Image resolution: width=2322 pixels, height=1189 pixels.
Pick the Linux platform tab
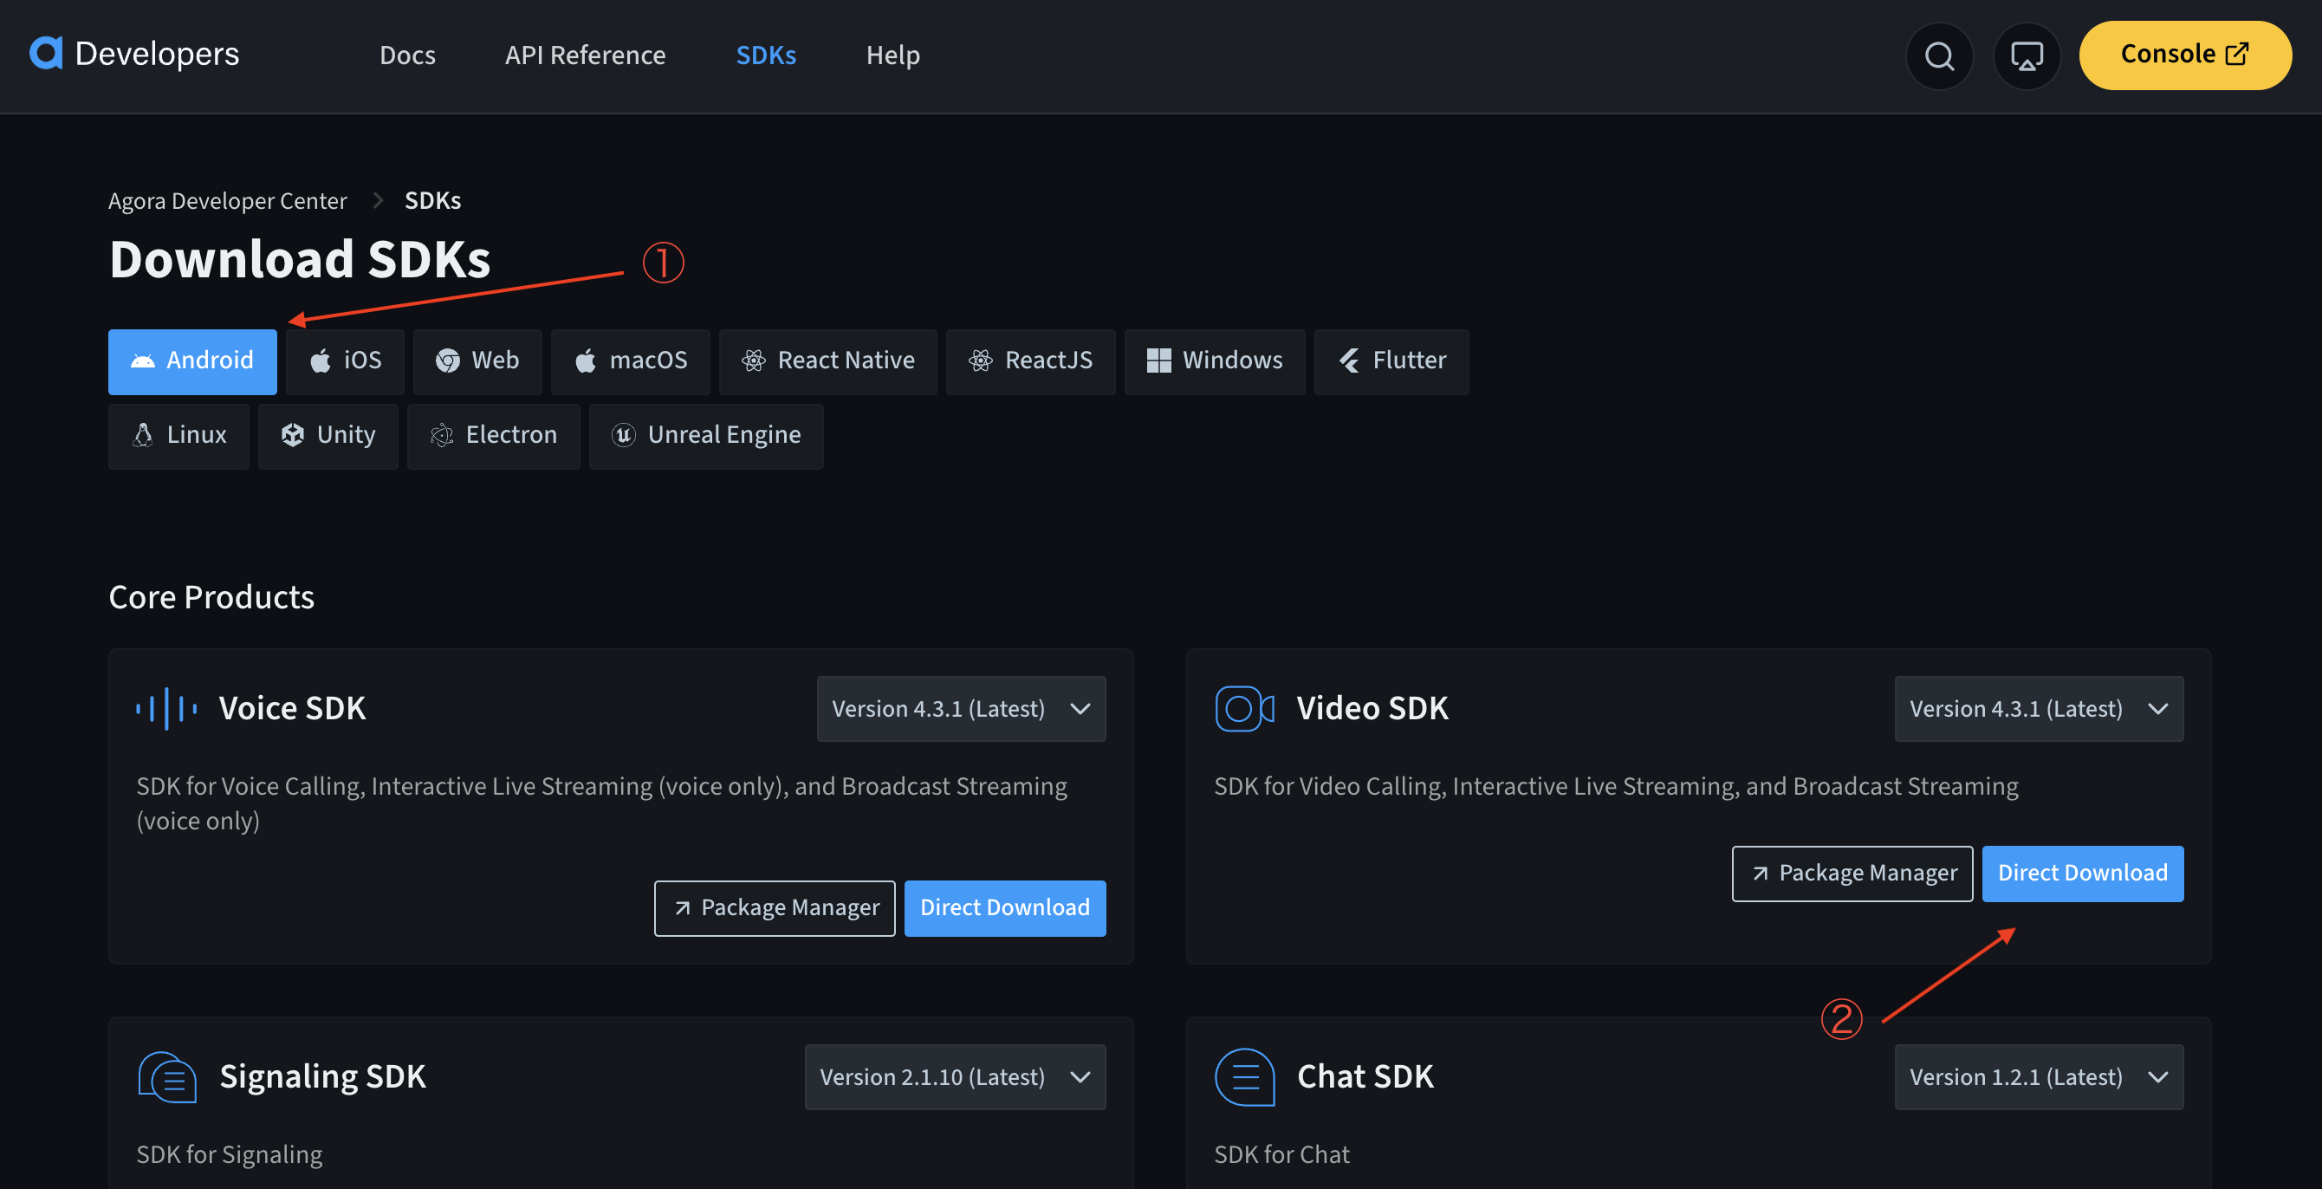point(178,435)
